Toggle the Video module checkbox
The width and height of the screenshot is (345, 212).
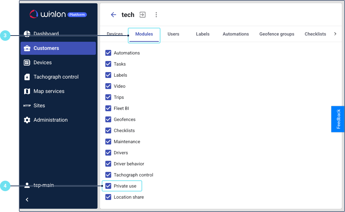[109, 86]
